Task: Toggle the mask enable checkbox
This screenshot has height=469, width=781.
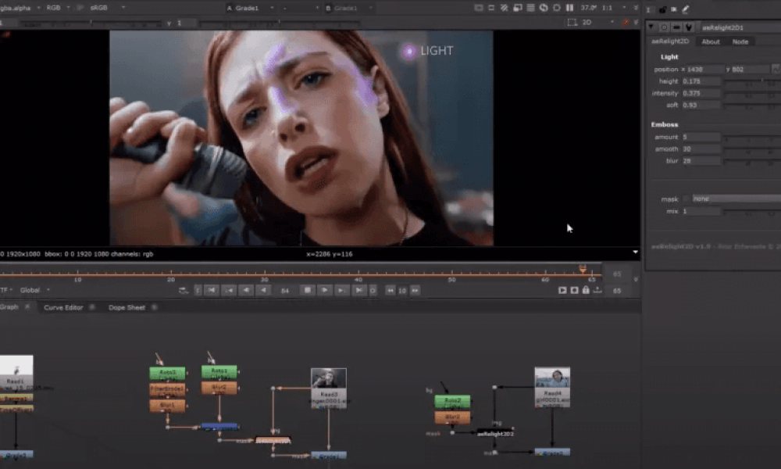Action: coord(686,199)
